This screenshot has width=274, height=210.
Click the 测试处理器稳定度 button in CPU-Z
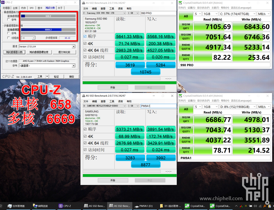[39, 52]
